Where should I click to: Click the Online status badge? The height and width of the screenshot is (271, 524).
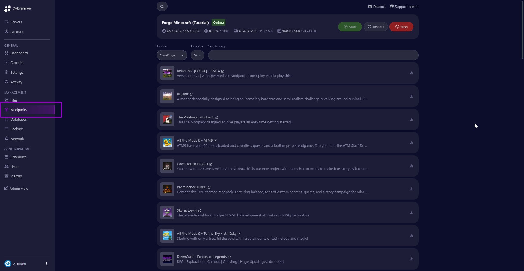[x=218, y=22]
